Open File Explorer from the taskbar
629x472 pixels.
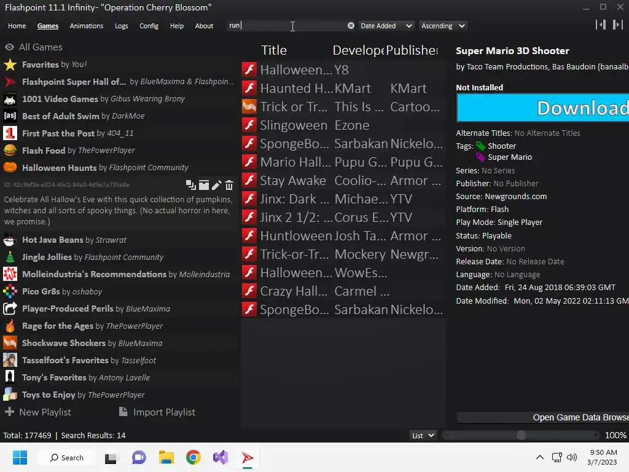(166, 457)
